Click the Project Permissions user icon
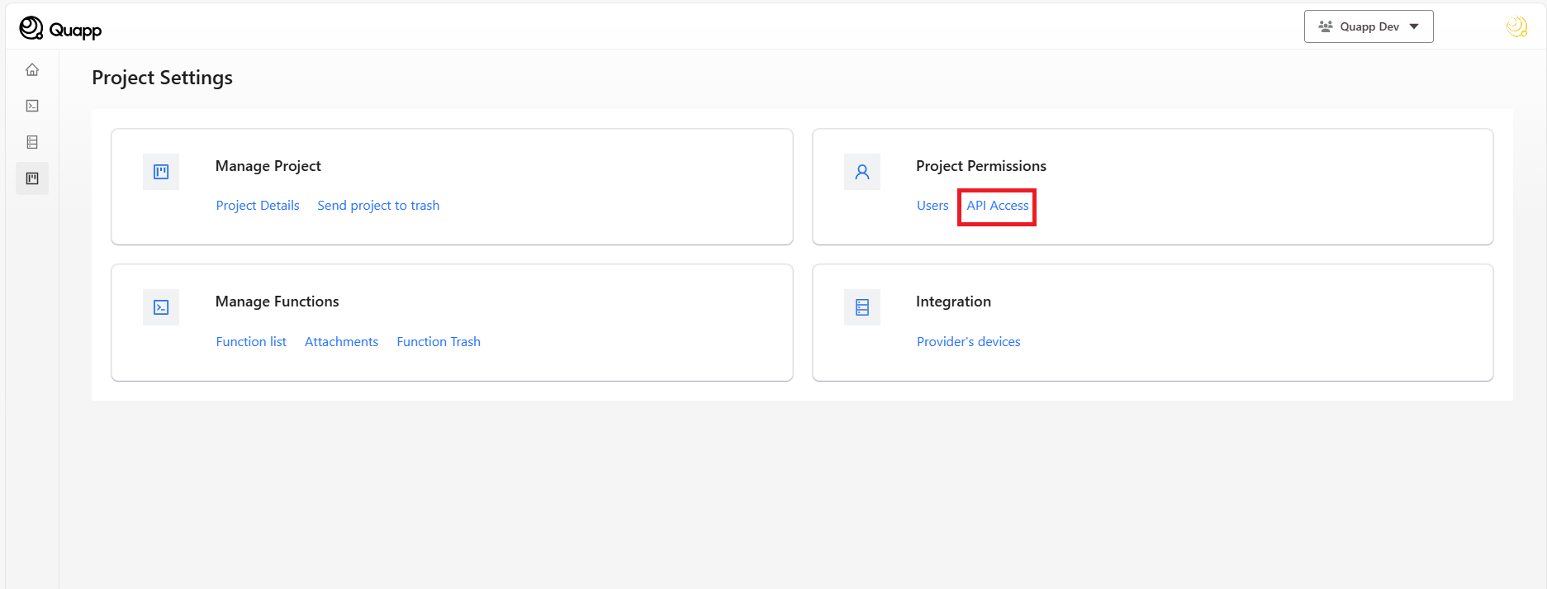The height and width of the screenshot is (589, 1547). coord(861,172)
